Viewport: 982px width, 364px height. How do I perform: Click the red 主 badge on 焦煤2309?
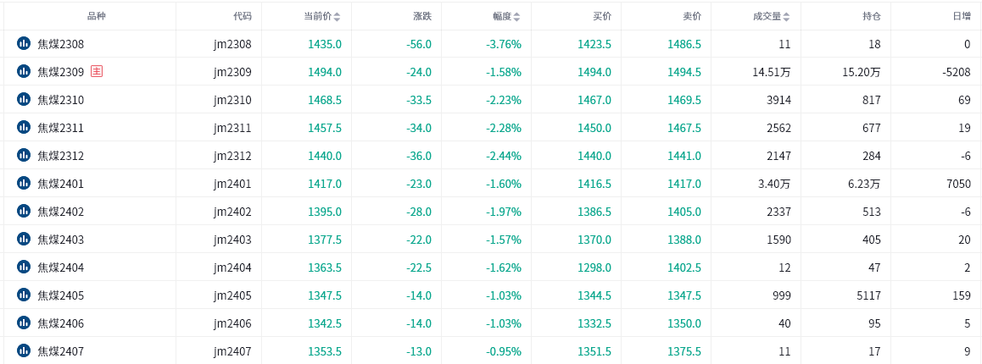(x=97, y=71)
